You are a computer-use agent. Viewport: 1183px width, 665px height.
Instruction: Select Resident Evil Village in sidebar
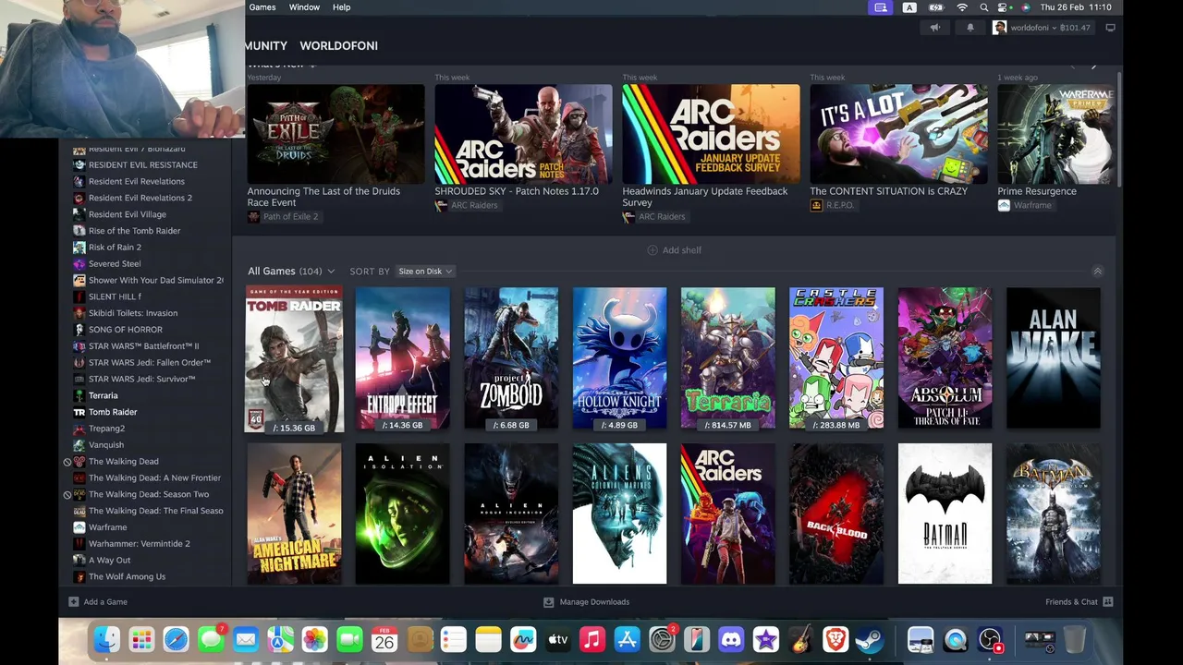(x=128, y=214)
